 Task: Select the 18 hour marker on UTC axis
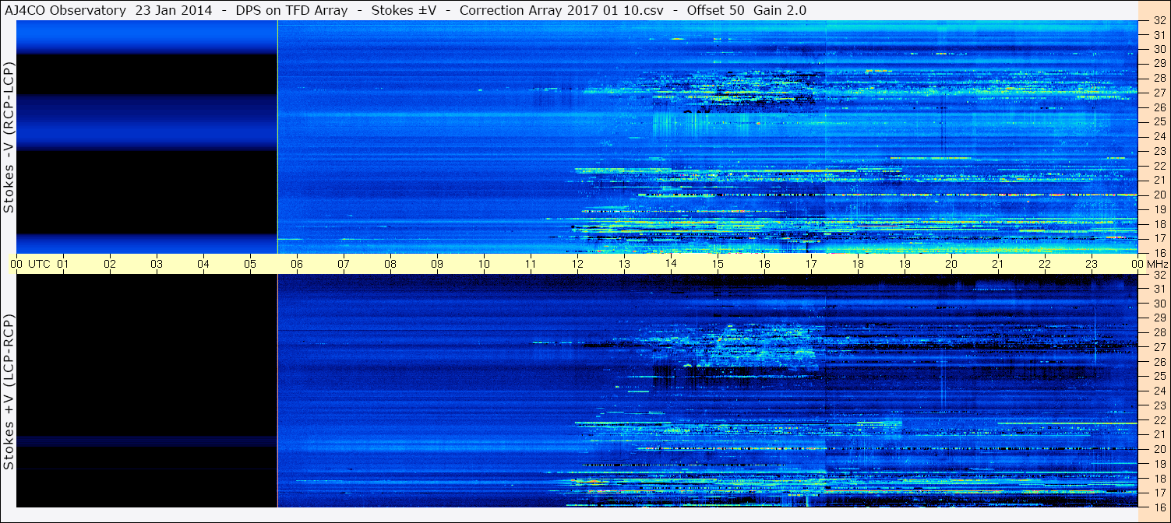tap(858, 264)
